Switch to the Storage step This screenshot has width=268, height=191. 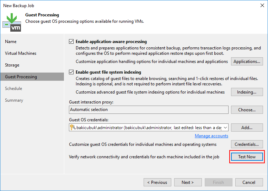[x=12, y=65]
